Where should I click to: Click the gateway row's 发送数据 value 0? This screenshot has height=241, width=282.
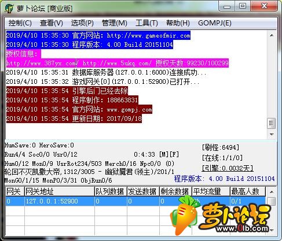(x=143, y=201)
